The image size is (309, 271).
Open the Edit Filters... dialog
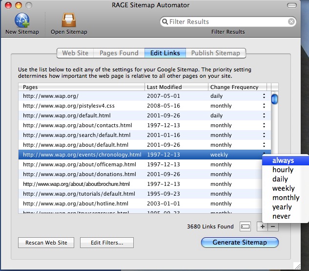pos(107,243)
